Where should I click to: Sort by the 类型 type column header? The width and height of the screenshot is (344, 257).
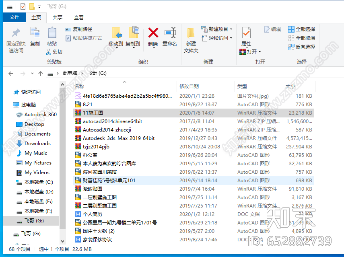pyautogui.click(x=259, y=86)
